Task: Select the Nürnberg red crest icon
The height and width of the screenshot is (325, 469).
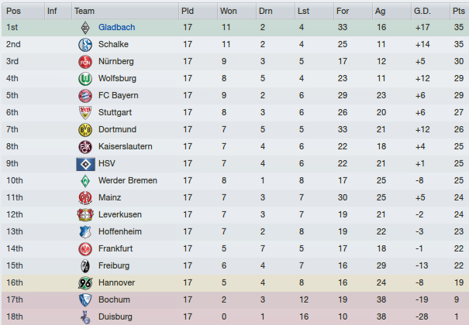Action: click(x=85, y=62)
